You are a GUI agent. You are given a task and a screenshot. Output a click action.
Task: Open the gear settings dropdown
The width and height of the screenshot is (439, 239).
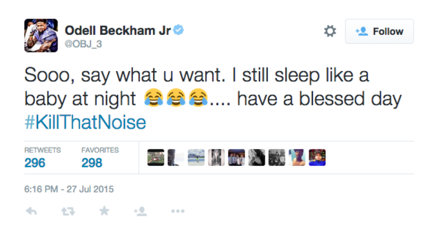pos(330,31)
